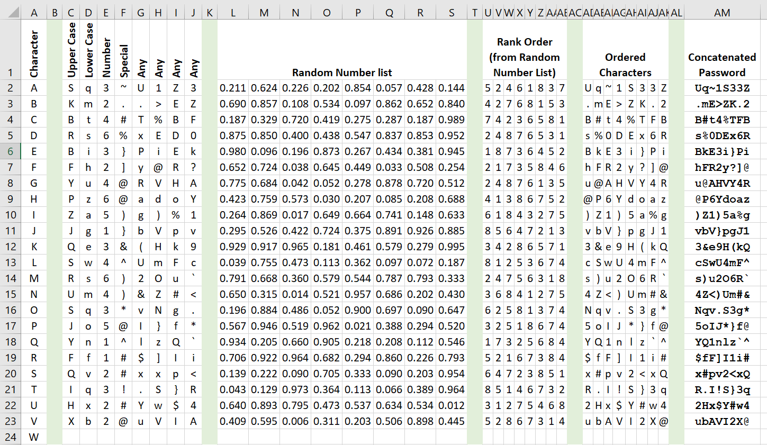Image resolution: width=767 pixels, height=445 pixels.
Task: Select random number cell 0.012
Action: (x=452, y=405)
